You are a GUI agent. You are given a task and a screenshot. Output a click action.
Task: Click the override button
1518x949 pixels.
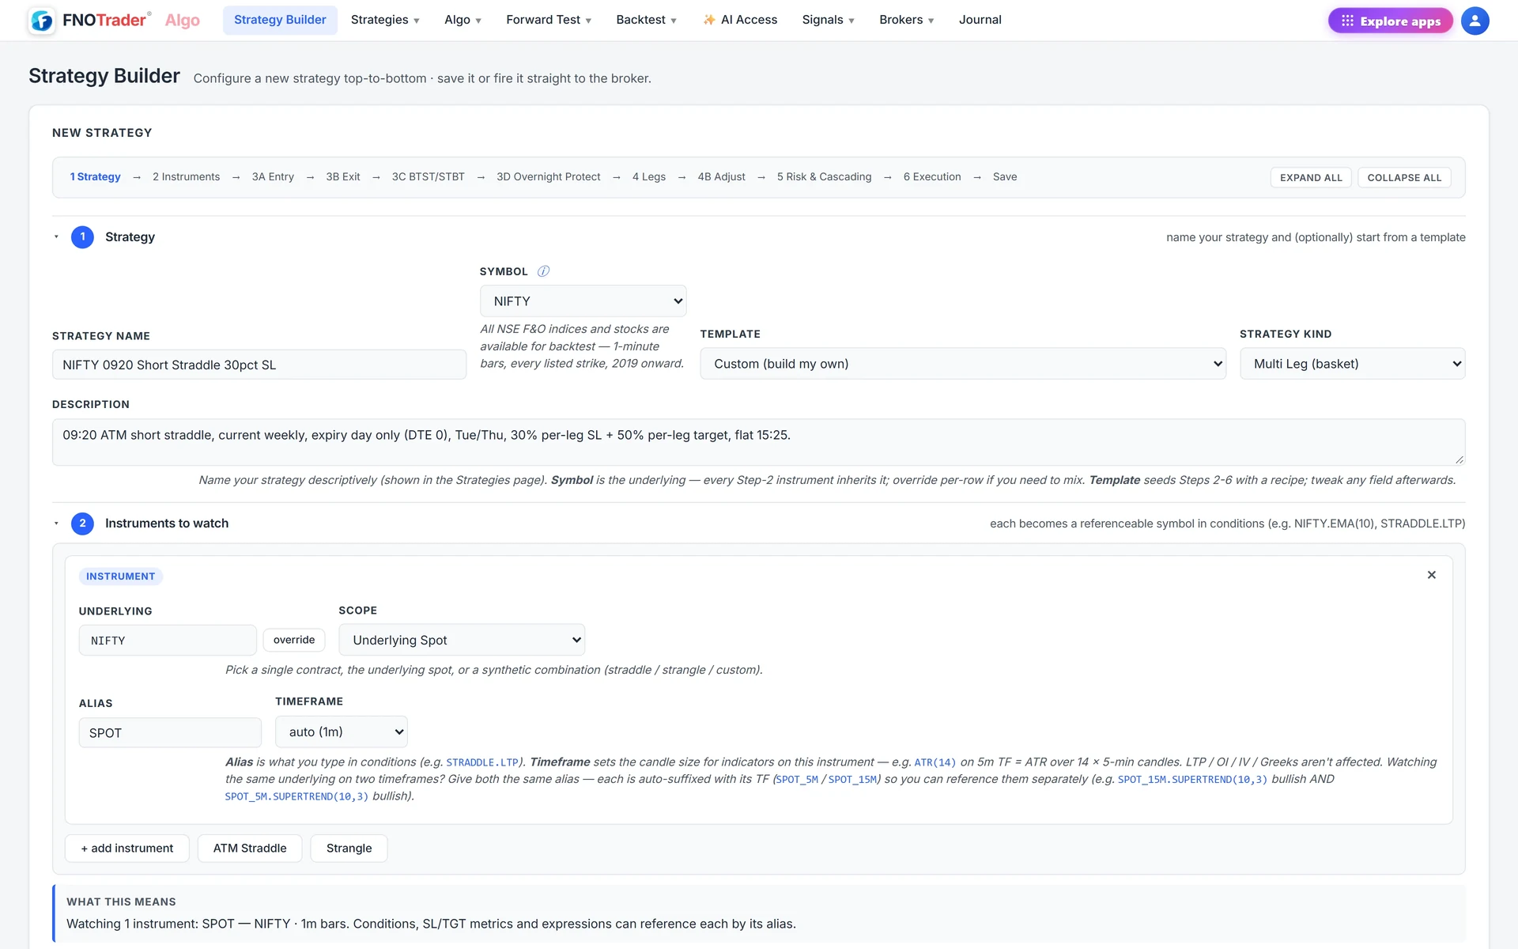click(x=294, y=640)
